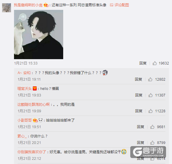Like 喔窝沃头's hello reply

coord(151,95)
